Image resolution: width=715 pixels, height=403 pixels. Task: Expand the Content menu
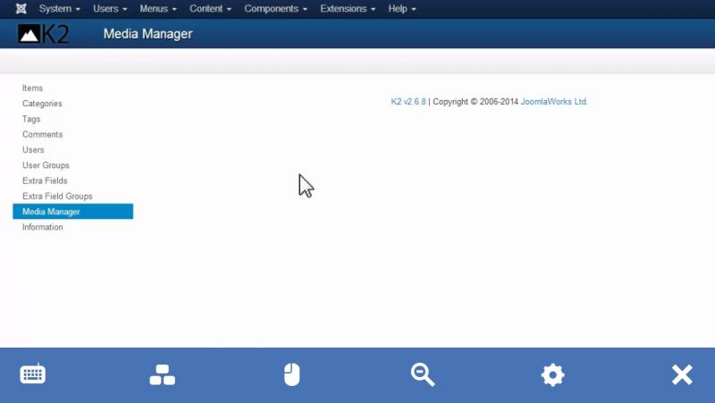point(210,9)
